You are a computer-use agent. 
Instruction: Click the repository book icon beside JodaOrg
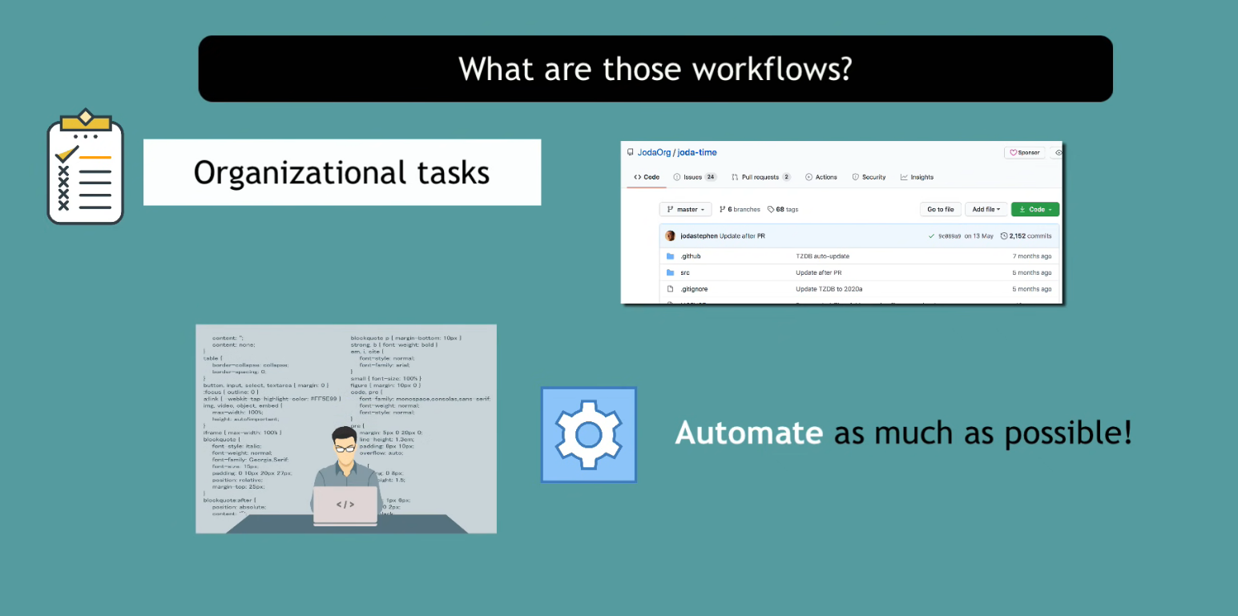coord(630,152)
